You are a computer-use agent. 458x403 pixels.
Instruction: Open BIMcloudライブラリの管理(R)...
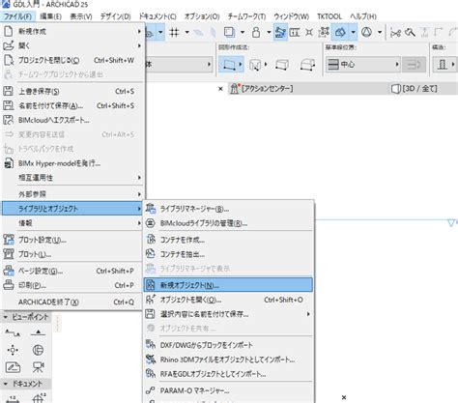228,223
